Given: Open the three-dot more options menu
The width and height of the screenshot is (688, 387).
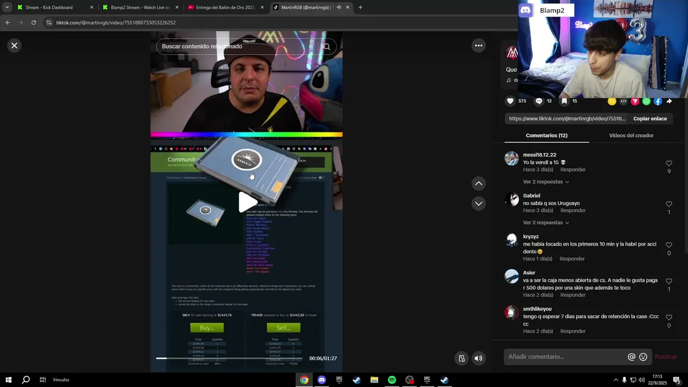Looking at the screenshot, I should (478, 46).
